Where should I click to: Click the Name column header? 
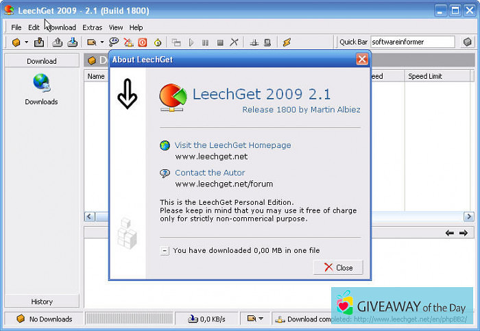96,76
